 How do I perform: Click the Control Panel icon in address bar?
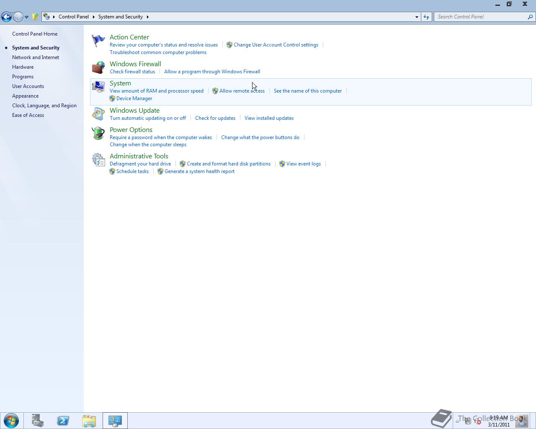coord(46,17)
